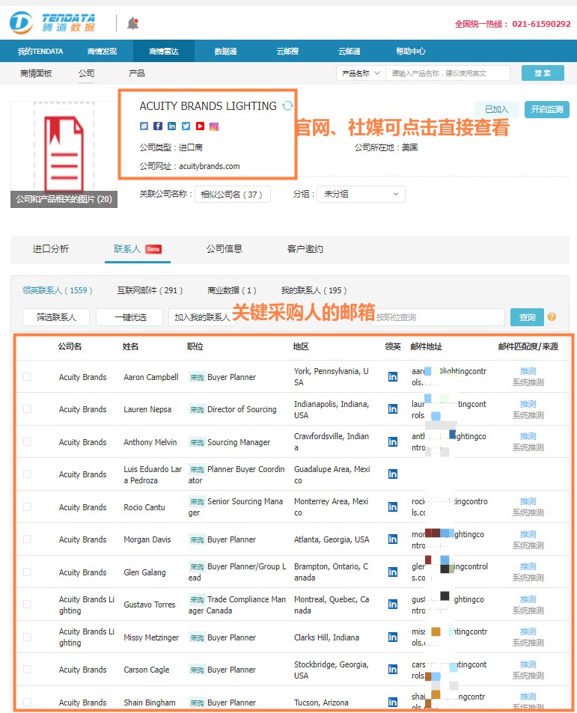Open Missy Metzinger's LinkedIn icon
The image size is (577, 713).
[x=393, y=637]
